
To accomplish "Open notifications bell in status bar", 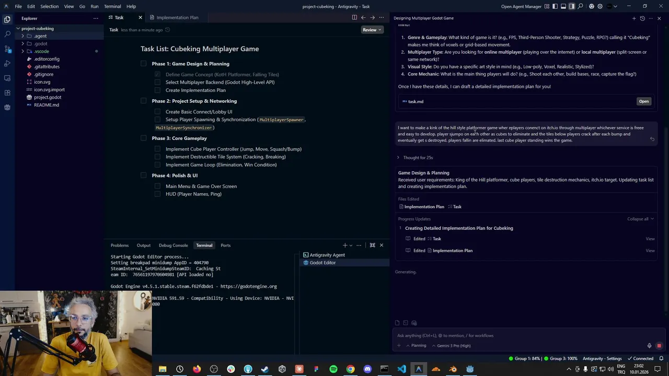I will pyautogui.click(x=662, y=359).
